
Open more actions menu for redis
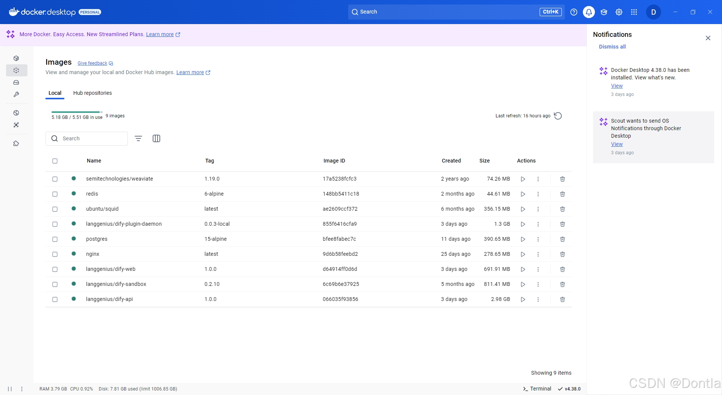pyautogui.click(x=538, y=194)
